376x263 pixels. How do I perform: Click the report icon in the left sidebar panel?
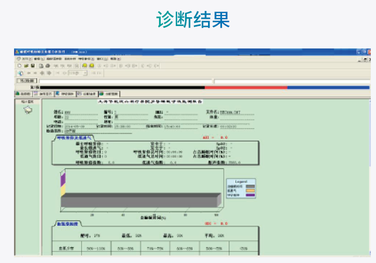click(x=28, y=110)
